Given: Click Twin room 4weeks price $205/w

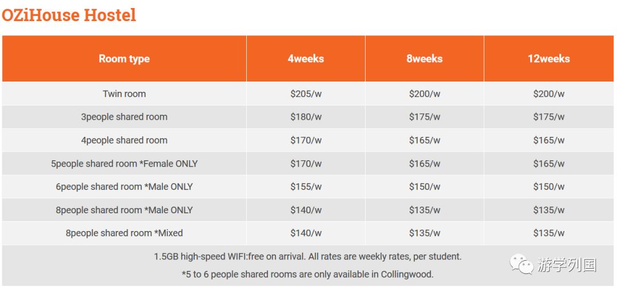Looking at the screenshot, I should click(306, 94).
